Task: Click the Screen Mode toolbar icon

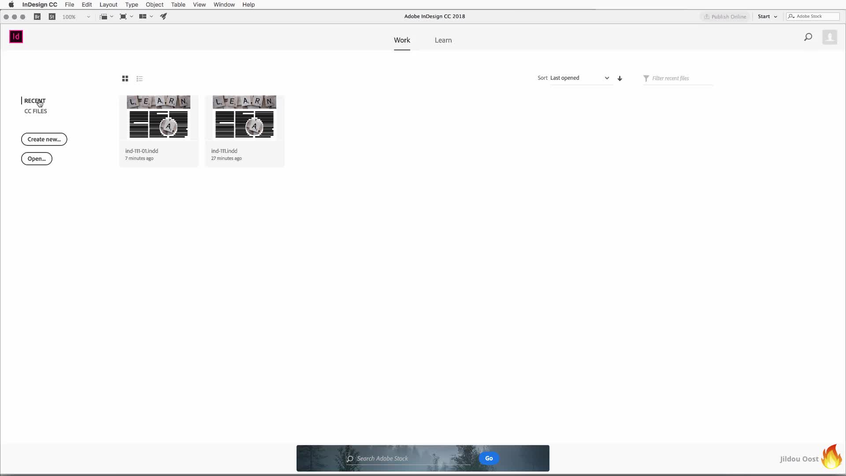Action: [123, 17]
